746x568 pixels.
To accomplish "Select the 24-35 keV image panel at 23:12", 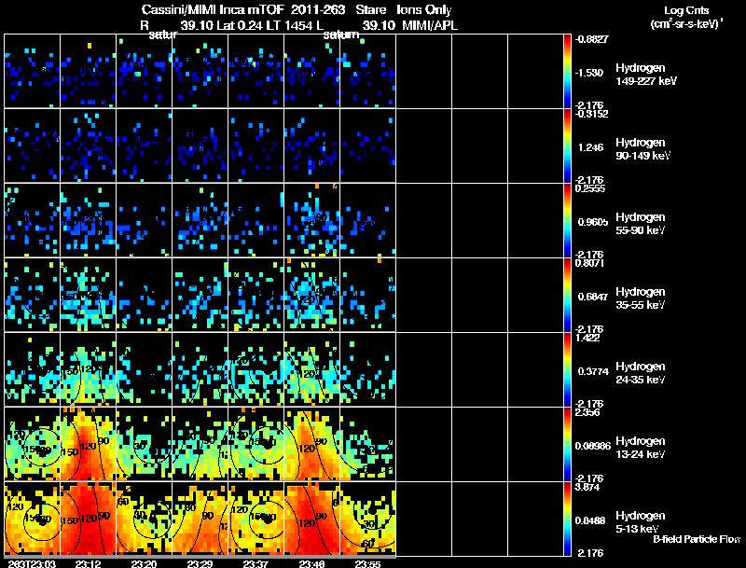I will pos(88,369).
